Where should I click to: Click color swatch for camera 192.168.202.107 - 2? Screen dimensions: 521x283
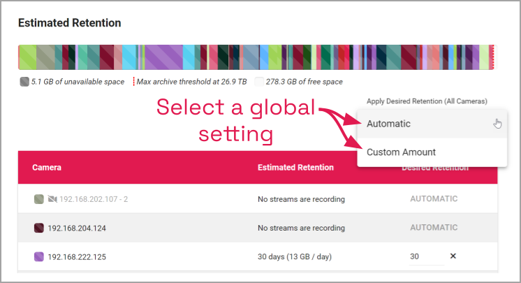point(39,199)
